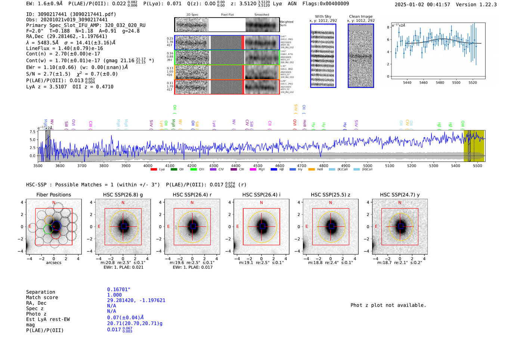The image size is (523, 356).
Task: Click the 2D Spec column heading
Action: 192,15
